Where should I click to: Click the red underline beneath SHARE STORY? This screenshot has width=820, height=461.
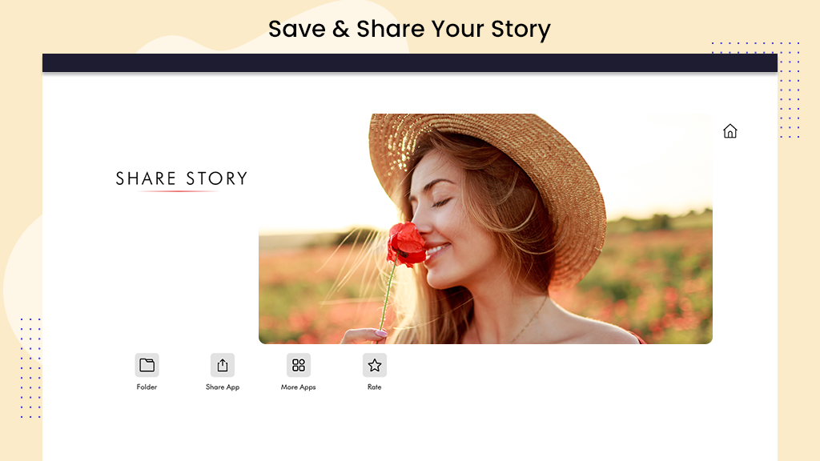179,191
